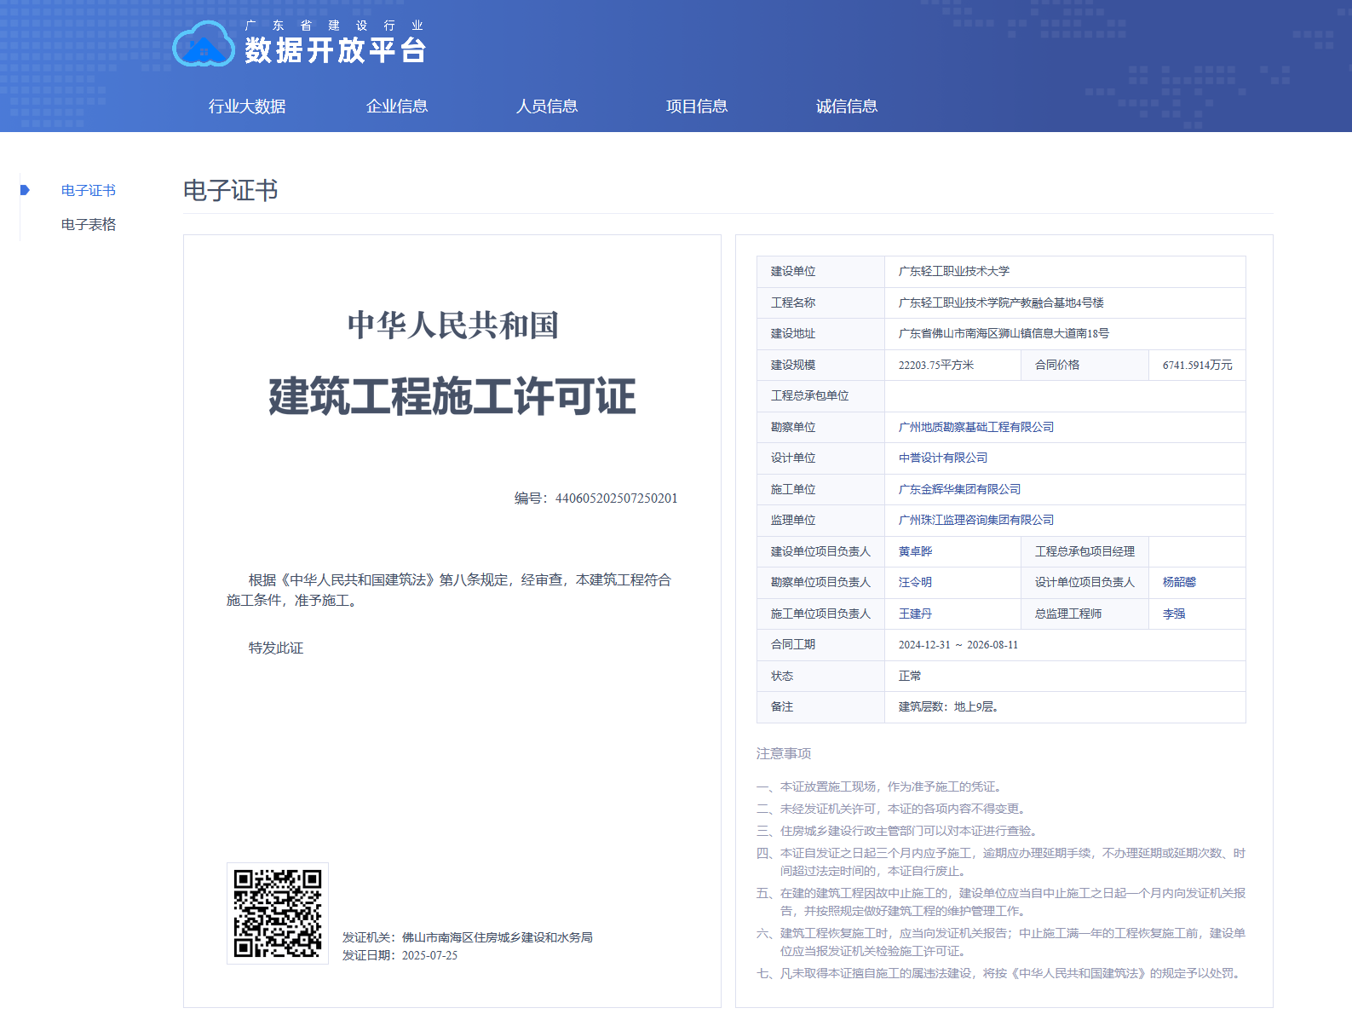Click the person link 王建丹
Image resolution: width=1352 pixels, height=1014 pixels.
(x=916, y=614)
